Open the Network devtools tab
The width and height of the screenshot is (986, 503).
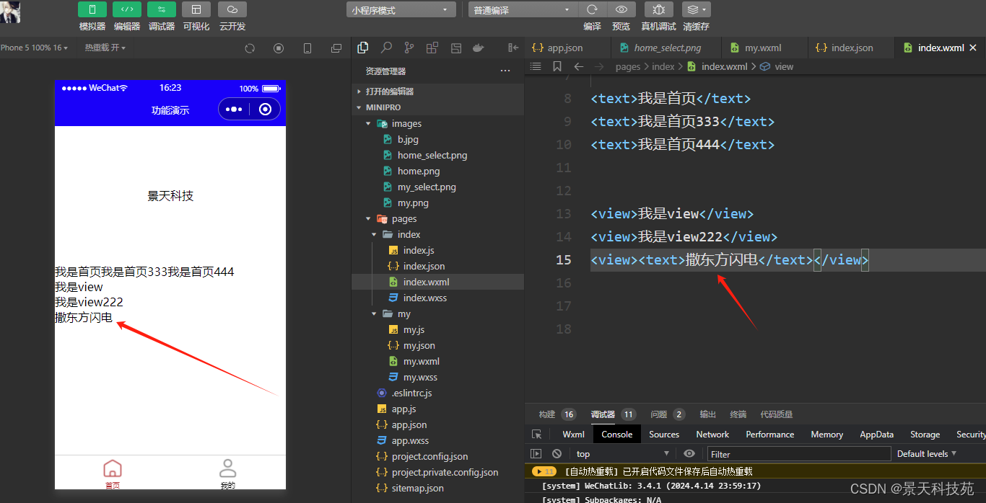[x=712, y=435]
